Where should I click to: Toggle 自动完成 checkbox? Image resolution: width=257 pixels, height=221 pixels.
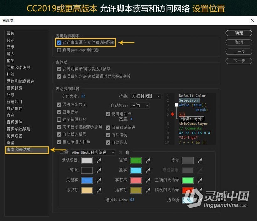click(108, 142)
